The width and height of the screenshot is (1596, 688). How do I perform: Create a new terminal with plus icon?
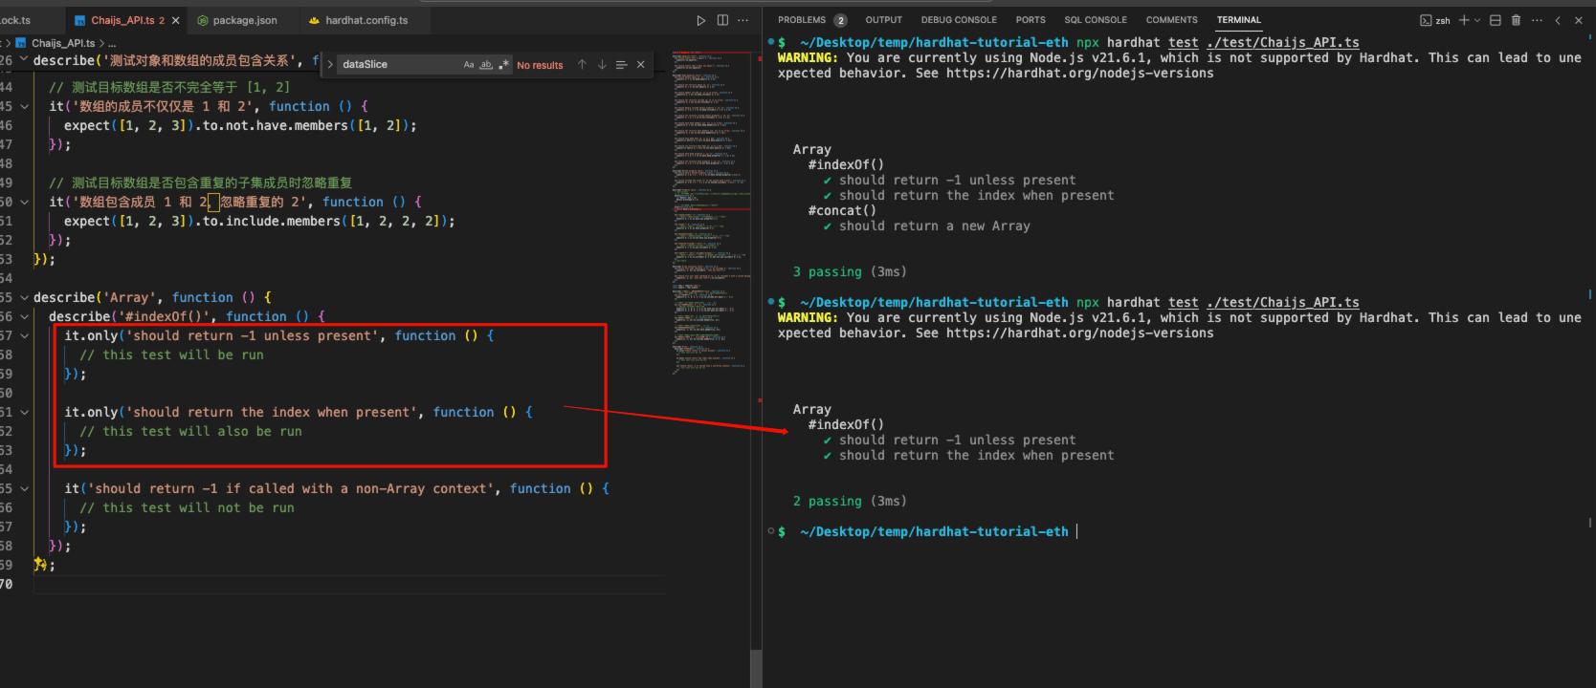(1464, 20)
